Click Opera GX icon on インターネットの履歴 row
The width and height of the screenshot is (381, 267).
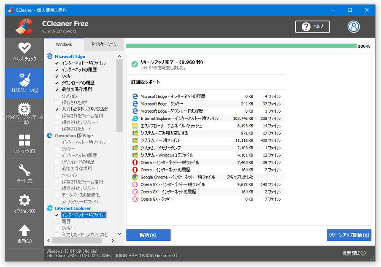click(135, 192)
